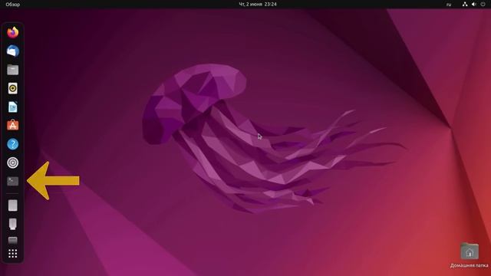Image resolution: width=491 pixels, height=276 pixels.
Task: Open Домашняя папка desktop folder
Action: click(x=469, y=255)
